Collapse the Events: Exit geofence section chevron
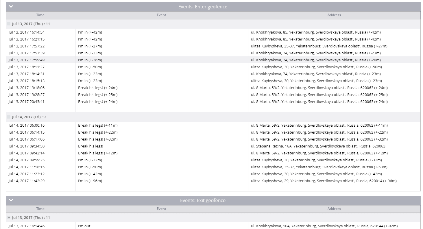 11,200
